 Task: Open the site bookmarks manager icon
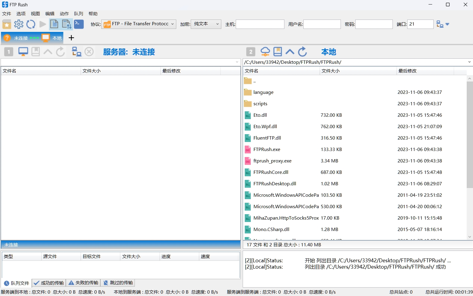click(7, 24)
